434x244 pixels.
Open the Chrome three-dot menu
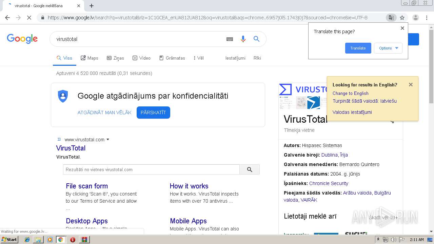427,18
